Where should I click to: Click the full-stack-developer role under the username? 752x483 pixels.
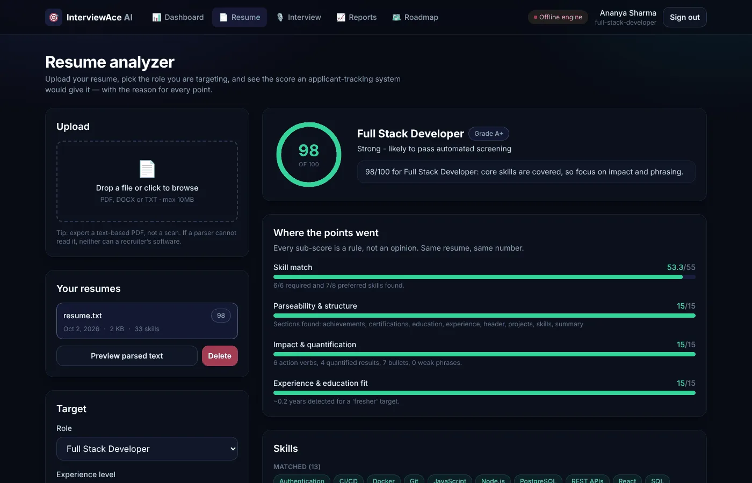(625, 23)
